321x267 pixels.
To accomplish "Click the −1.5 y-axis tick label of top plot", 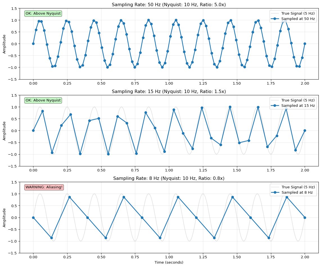I will point(12,80).
